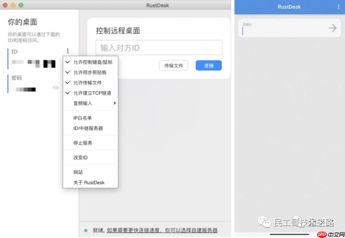
Task: Open the 自建服务器 link in status bar
Action: [x=162, y=230]
